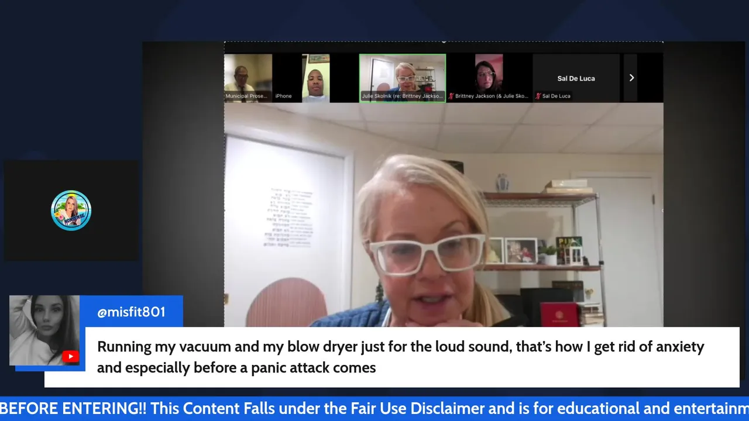This screenshot has height=421, width=749.
Task: Click the 'Sal De Luca' name label under tile
Action: tap(556, 96)
